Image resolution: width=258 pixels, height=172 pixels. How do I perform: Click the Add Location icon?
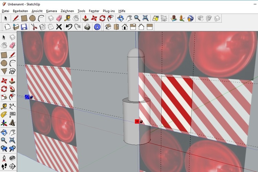pos(155,18)
